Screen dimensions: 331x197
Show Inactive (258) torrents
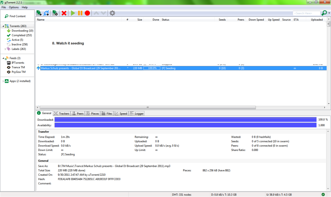point(20,44)
